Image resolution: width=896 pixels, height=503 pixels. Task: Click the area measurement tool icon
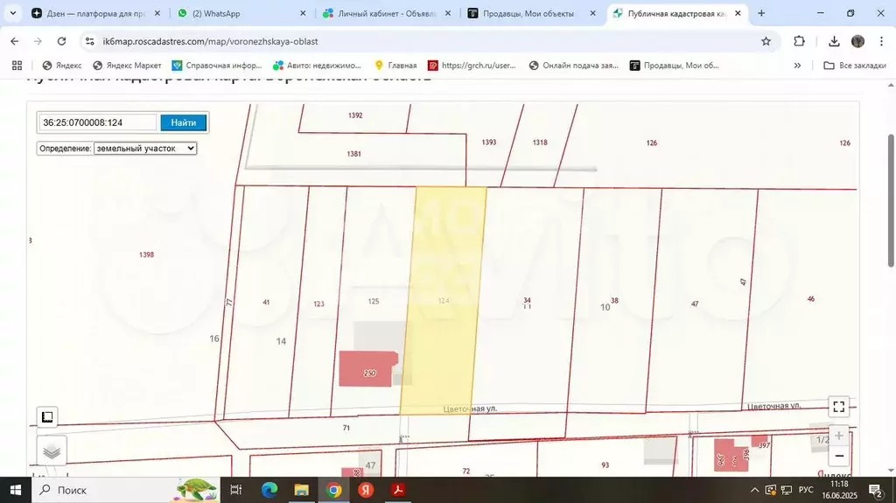click(47, 416)
